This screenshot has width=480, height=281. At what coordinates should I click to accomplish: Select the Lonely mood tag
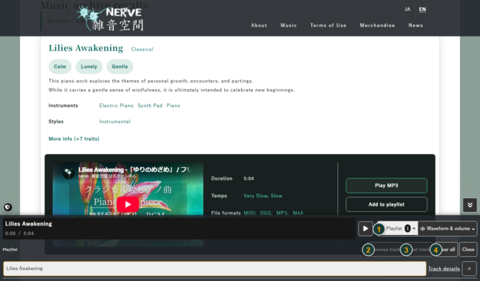pos(88,66)
